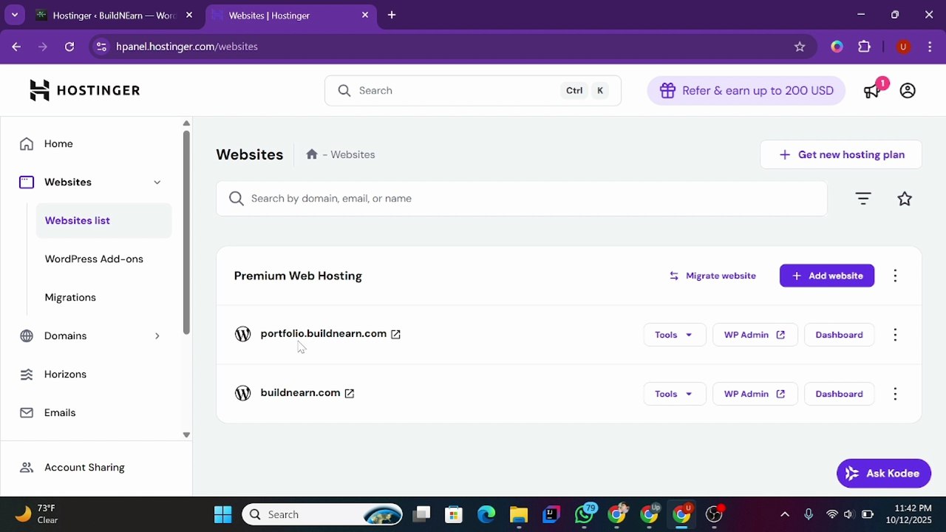Viewport: 946px width, 532px height.
Task: Click the Windows taskbar Search box
Action: [322, 514]
